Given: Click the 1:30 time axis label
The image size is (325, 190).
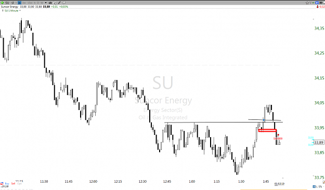Looking at the screenshot, I should [241, 182].
